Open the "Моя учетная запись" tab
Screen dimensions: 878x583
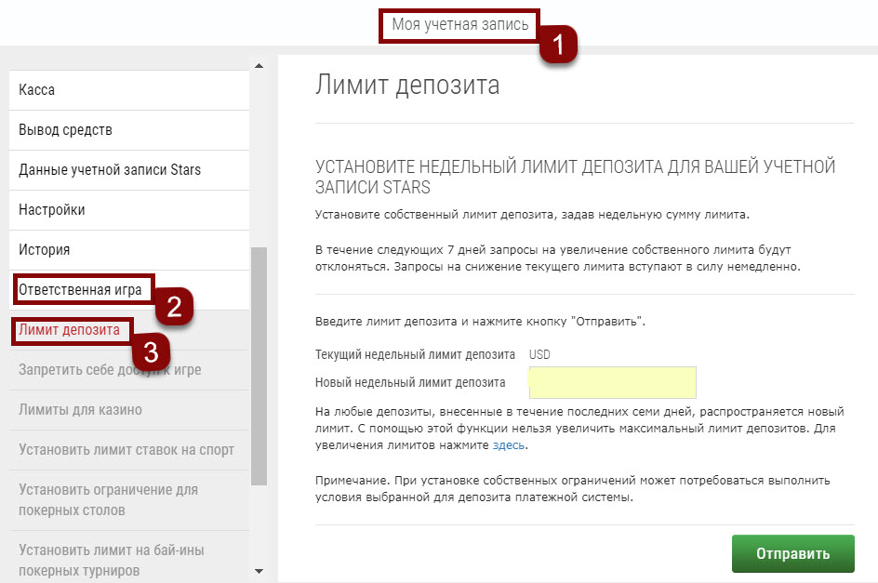click(459, 25)
